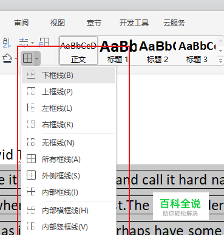Select 所有框线(A) all borders option

tap(69, 159)
